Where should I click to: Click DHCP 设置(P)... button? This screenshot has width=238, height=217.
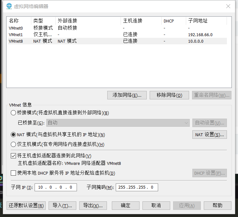209,173
